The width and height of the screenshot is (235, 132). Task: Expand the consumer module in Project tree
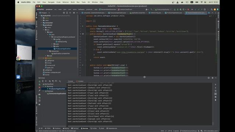pyautogui.click(x=41, y=23)
